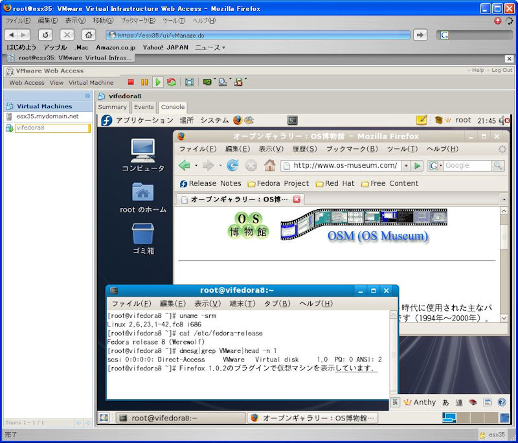Stop the VM with red power-off button
The width and height of the screenshot is (518, 443).
pos(131,82)
